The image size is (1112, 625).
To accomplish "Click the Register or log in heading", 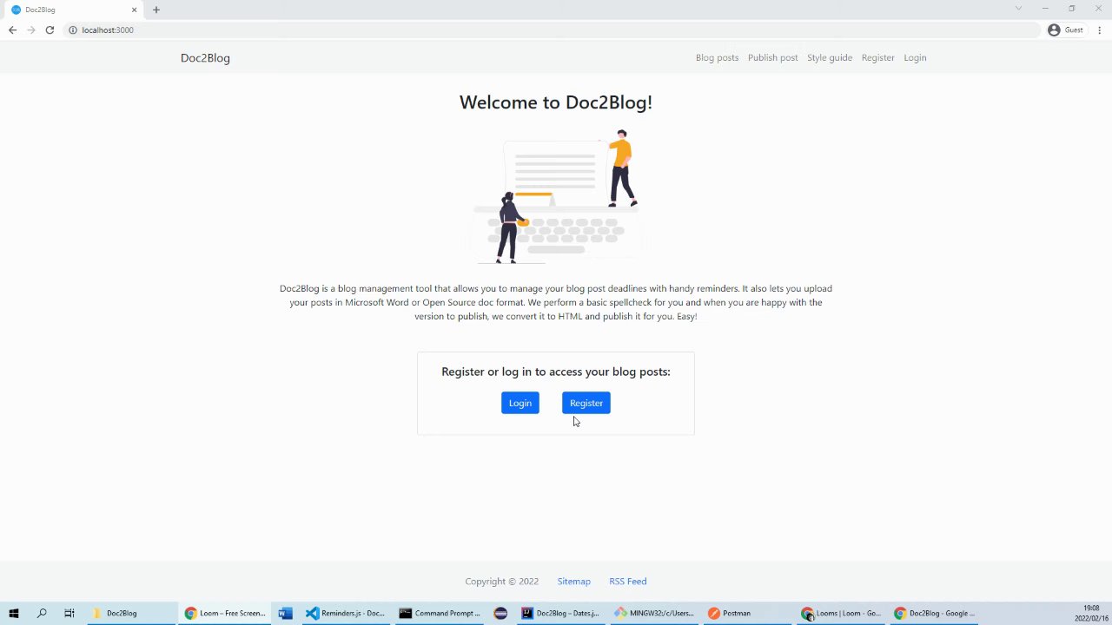I will pos(556,372).
